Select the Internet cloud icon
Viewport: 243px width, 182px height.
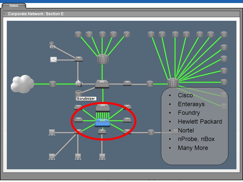[x=22, y=84]
